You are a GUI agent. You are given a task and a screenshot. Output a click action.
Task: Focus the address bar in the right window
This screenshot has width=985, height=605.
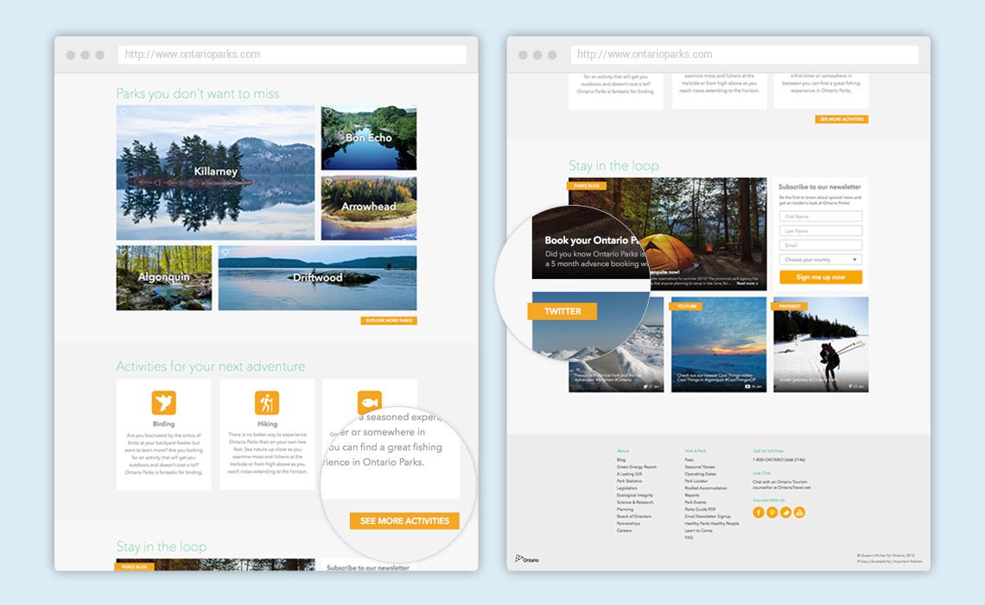point(745,54)
